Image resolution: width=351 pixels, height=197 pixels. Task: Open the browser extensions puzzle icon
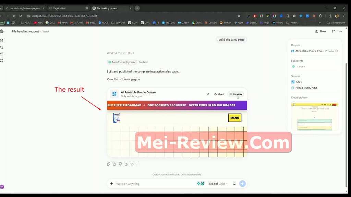pos(320,16)
